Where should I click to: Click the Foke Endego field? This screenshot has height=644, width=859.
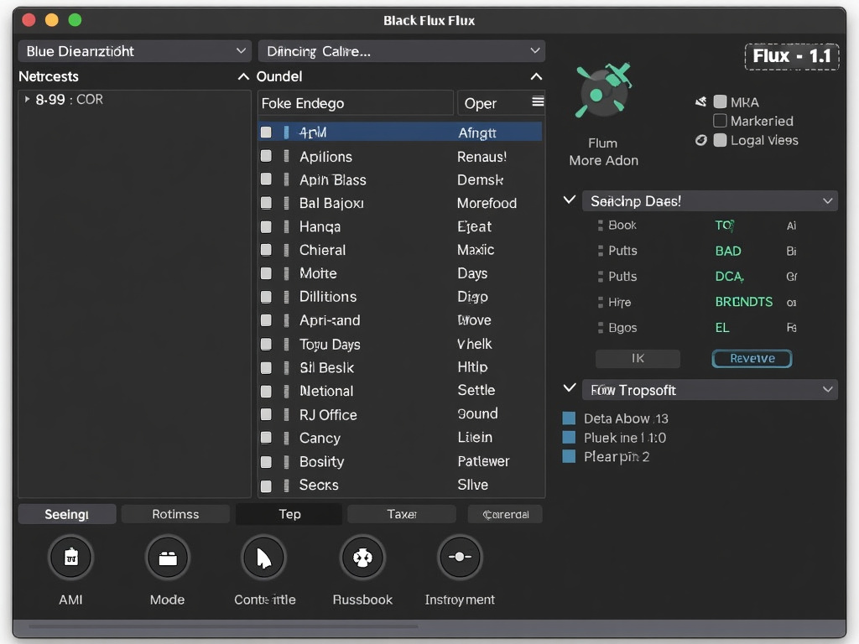(356, 103)
